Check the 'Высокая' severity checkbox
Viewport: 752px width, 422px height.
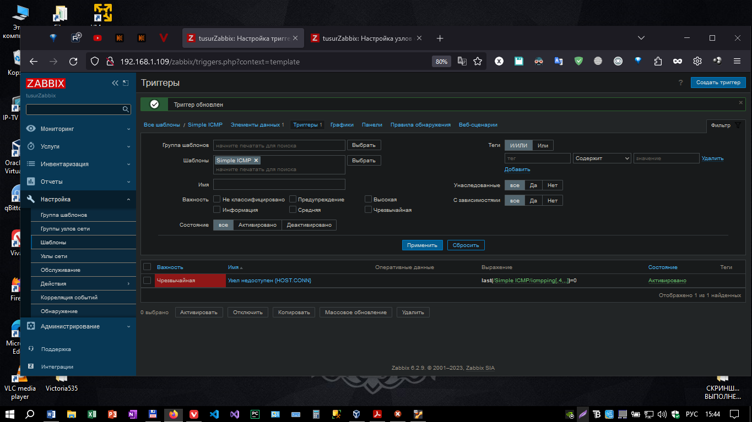(x=368, y=199)
